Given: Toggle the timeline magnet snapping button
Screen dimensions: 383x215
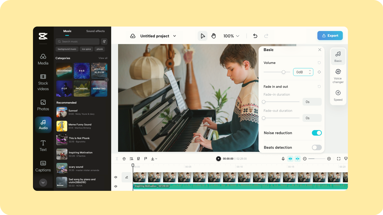Looking at the screenshot, I should pyautogui.click(x=290, y=159).
